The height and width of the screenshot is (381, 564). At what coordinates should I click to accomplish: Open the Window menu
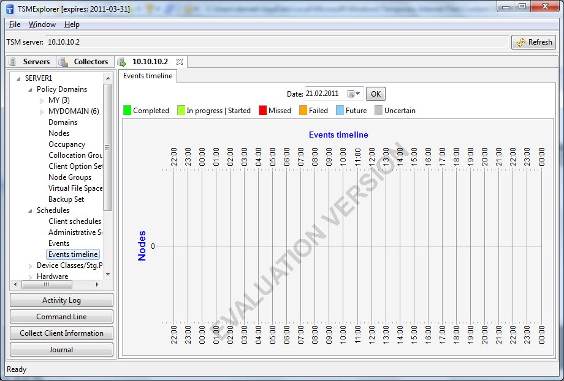pos(42,24)
